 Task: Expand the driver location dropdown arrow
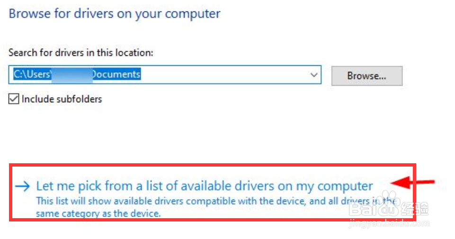(313, 75)
